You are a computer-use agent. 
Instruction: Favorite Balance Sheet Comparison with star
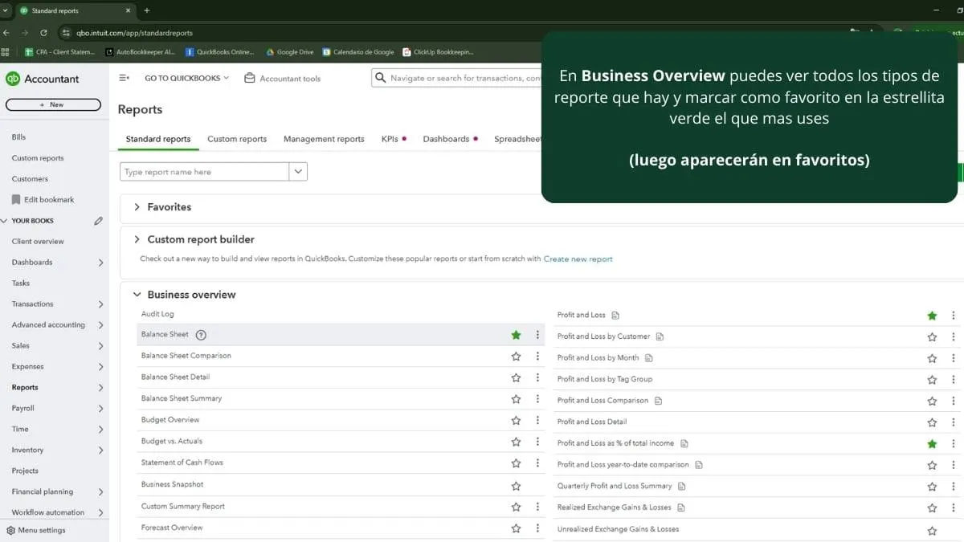pyautogui.click(x=516, y=356)
